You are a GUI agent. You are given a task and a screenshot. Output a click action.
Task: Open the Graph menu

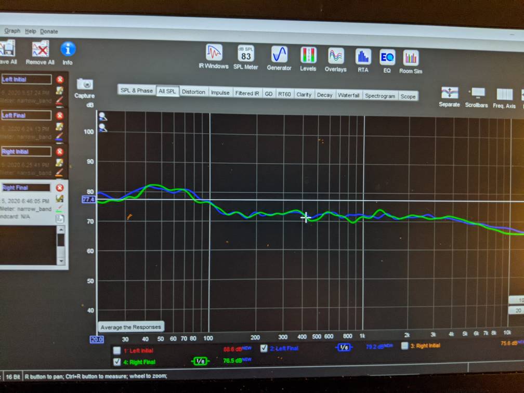click(12, 31)
